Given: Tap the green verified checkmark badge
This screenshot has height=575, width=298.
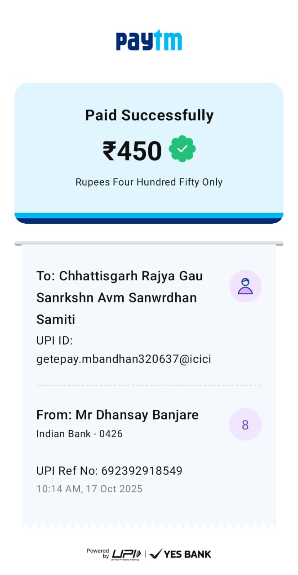Looking at the screenshot, I should (x=182, y=150).
